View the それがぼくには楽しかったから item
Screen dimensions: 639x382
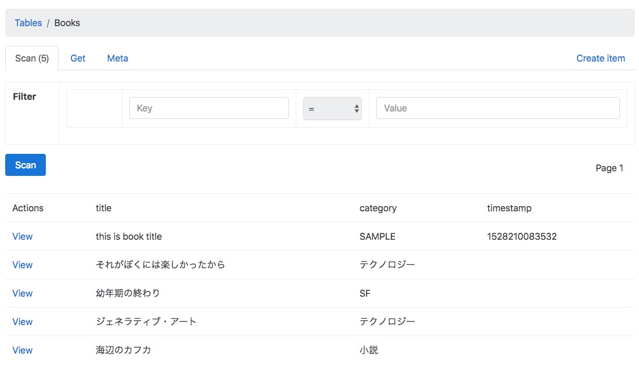(23, 265)
